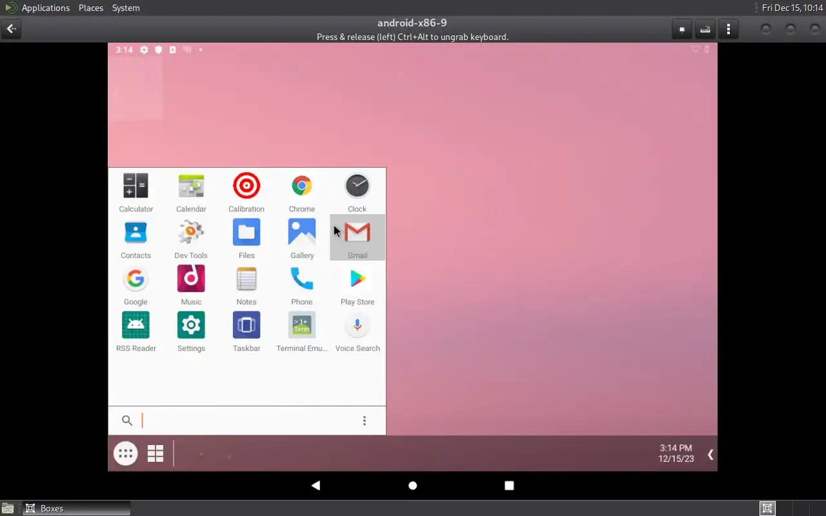Image resolution: width=826 pixels, height=516 pixels.
Task: Open the Calibration app
Action: tap(247, 192)
